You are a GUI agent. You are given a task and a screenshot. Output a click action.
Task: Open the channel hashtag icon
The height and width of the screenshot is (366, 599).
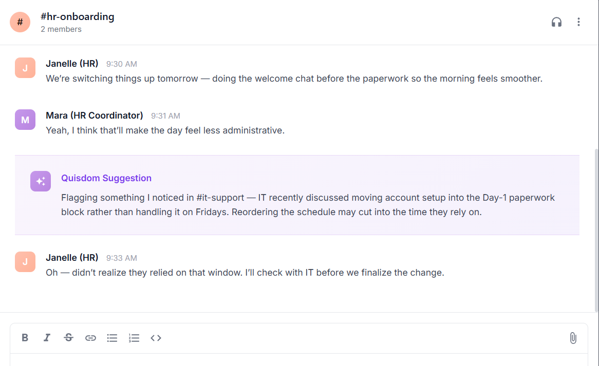(20, 22)
